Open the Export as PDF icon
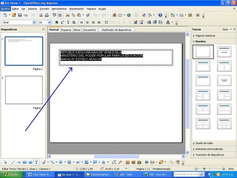This screenshot has height=178, width=237. coord(41,15)
